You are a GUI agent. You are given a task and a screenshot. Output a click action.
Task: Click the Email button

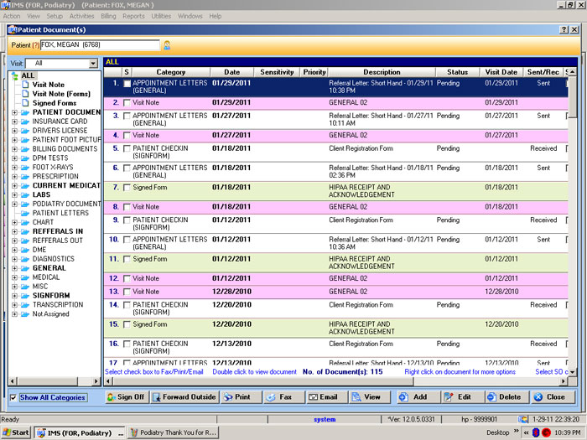pyautogui.click(x=327, y=397)
